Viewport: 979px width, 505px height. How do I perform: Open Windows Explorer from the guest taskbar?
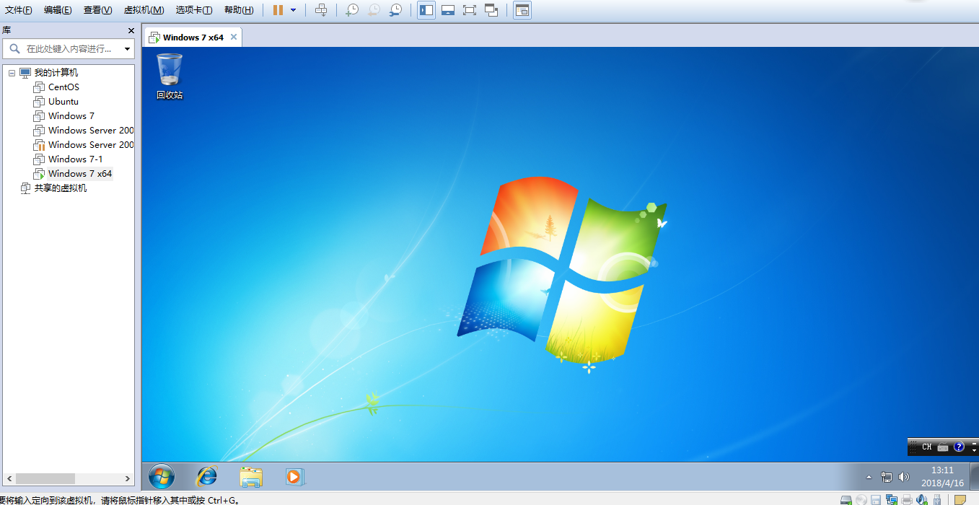point(251,476)
